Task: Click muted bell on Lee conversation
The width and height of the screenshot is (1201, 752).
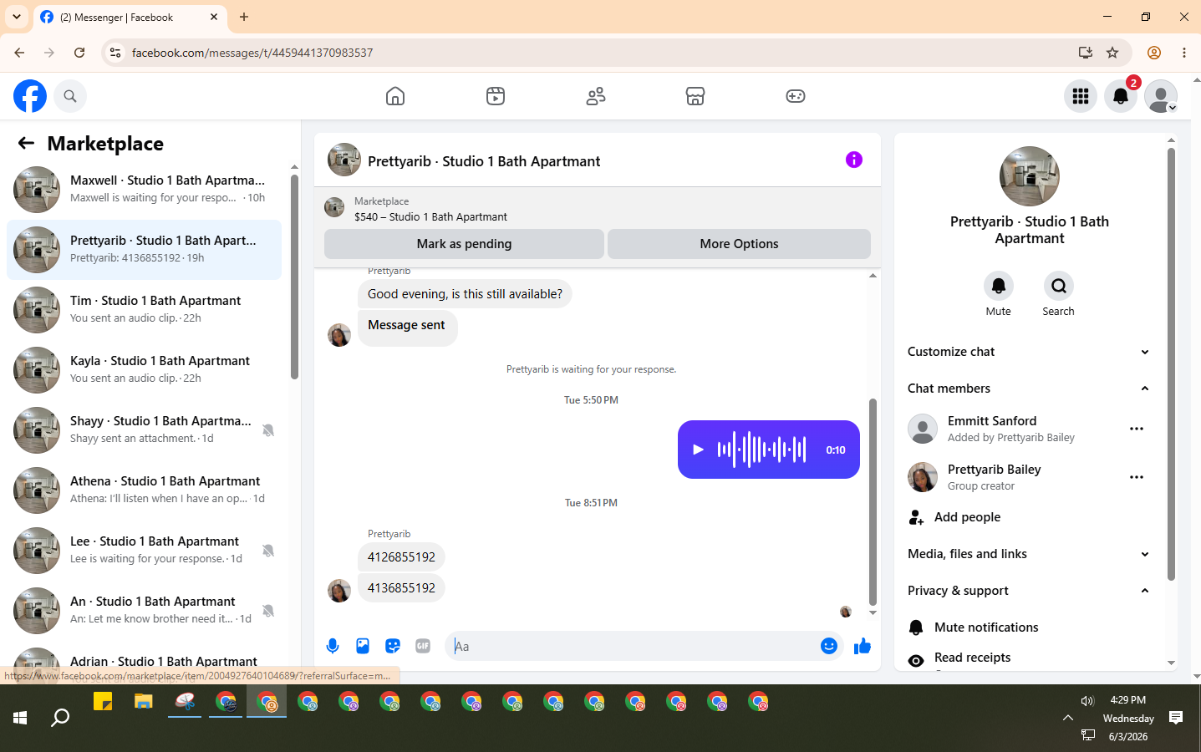Action: pyautogui.click(x=268, y=551)
